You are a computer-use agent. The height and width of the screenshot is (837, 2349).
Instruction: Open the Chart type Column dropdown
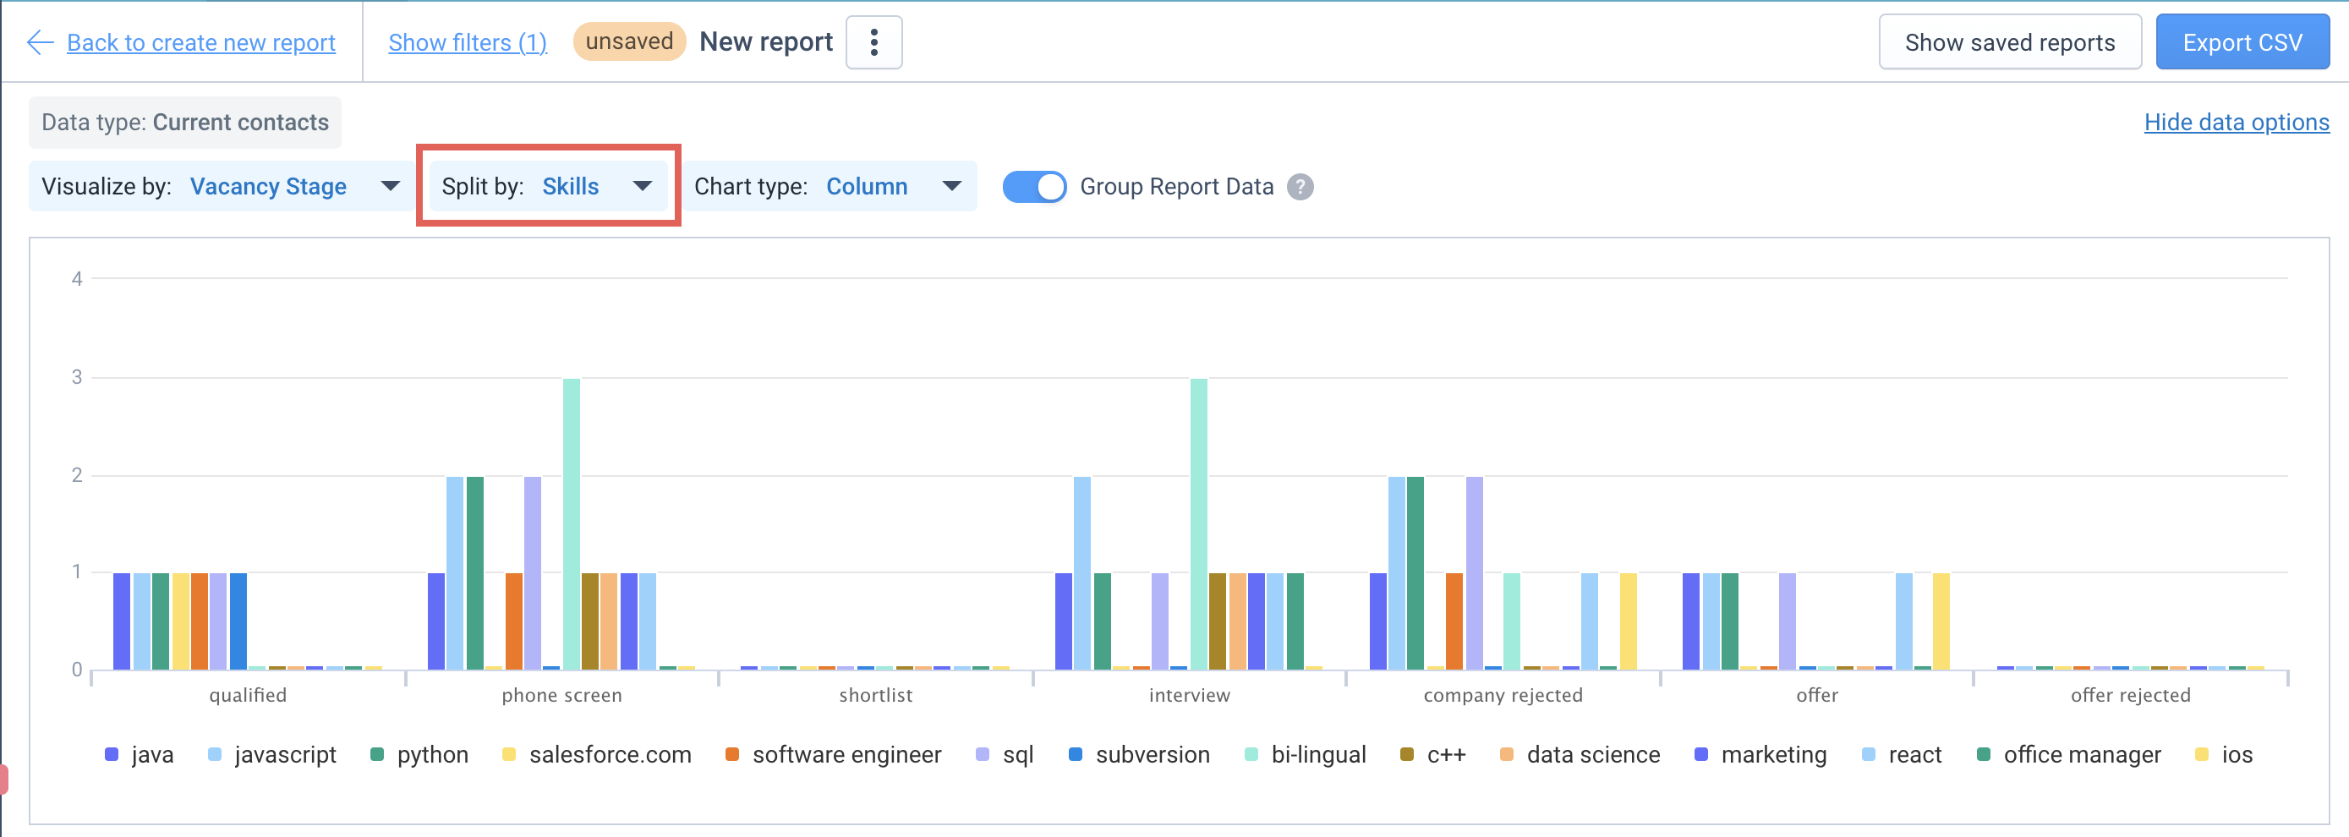[828, 187]
